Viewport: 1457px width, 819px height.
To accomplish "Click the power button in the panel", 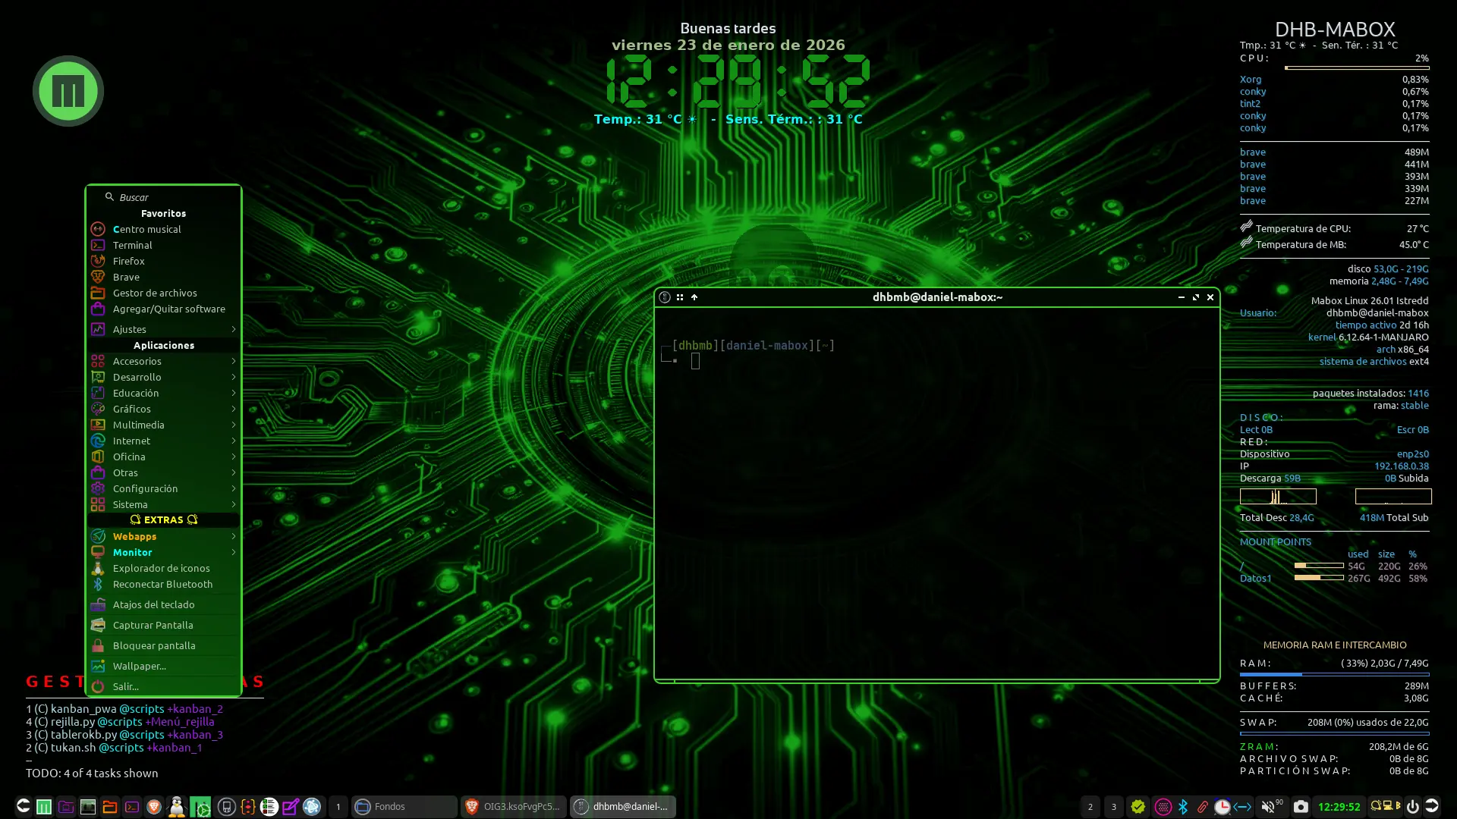I will 1412,807.
